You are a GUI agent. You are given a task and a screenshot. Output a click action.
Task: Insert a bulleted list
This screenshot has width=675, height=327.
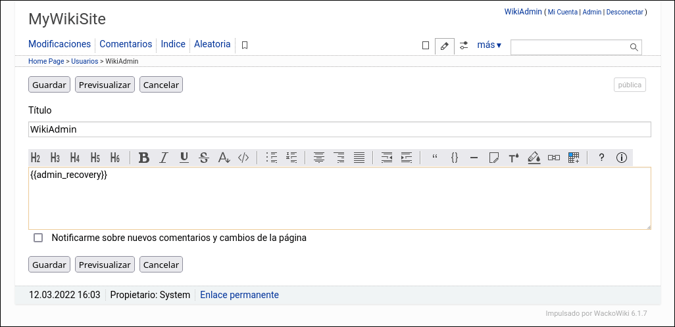click(x=271, y=158)
